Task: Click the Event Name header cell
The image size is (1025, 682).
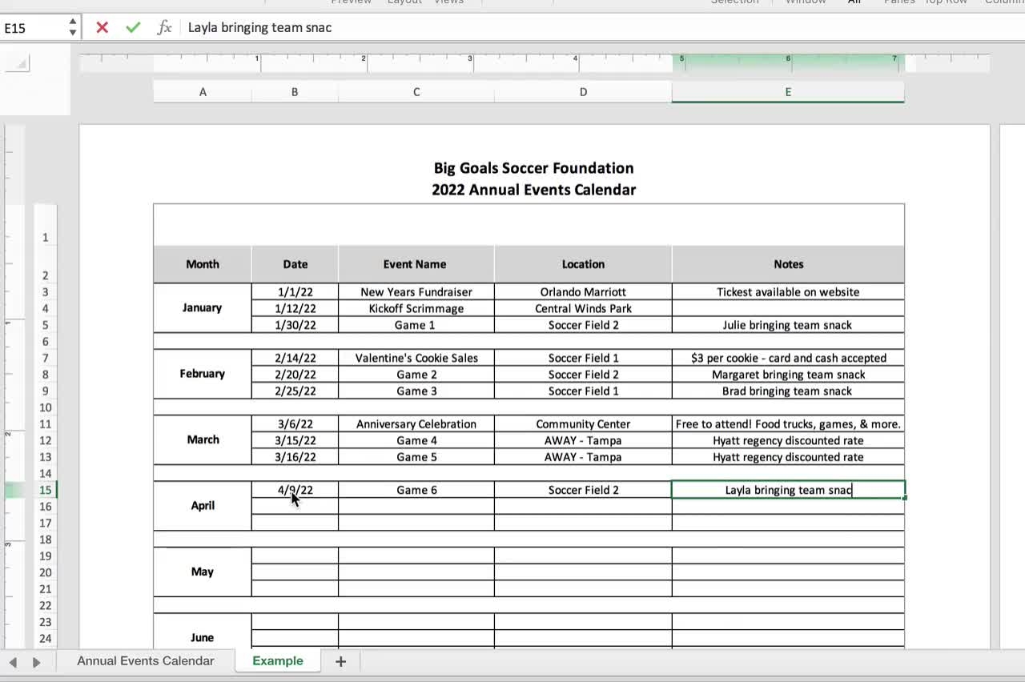Action: (416, 264)
